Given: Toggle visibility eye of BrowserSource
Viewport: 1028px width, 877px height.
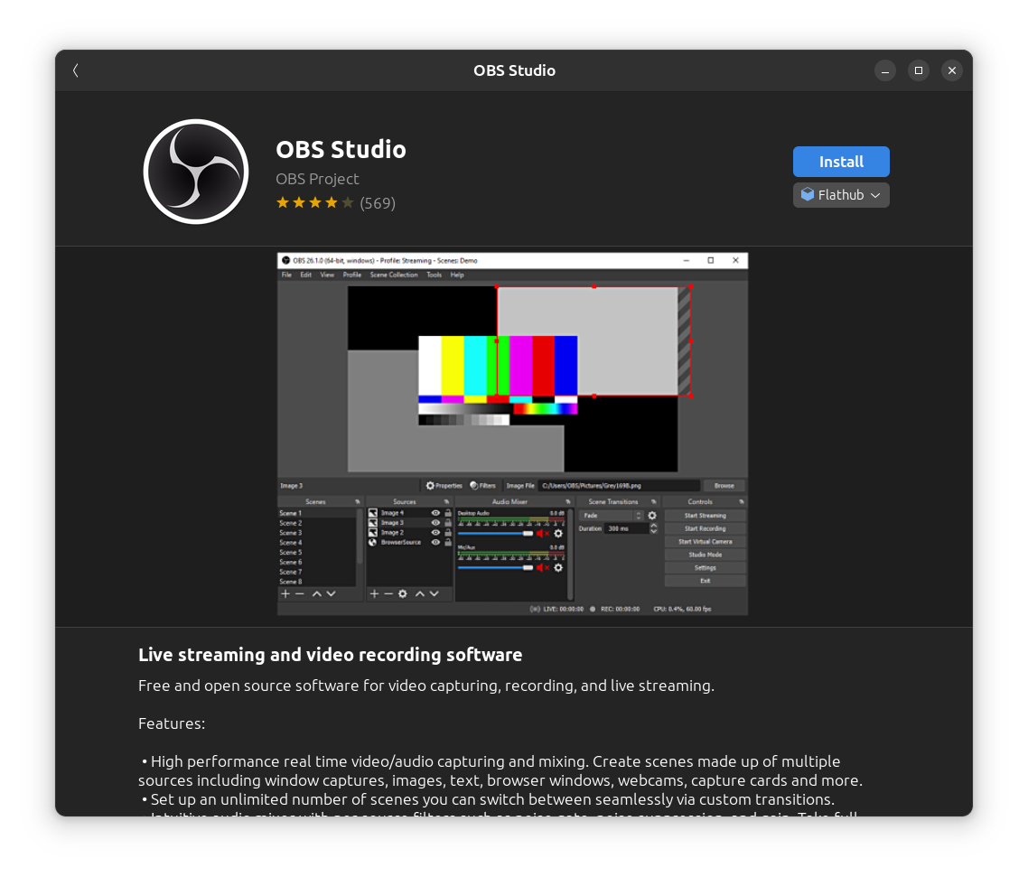Looking at the screenshot, I should [435, 543].
